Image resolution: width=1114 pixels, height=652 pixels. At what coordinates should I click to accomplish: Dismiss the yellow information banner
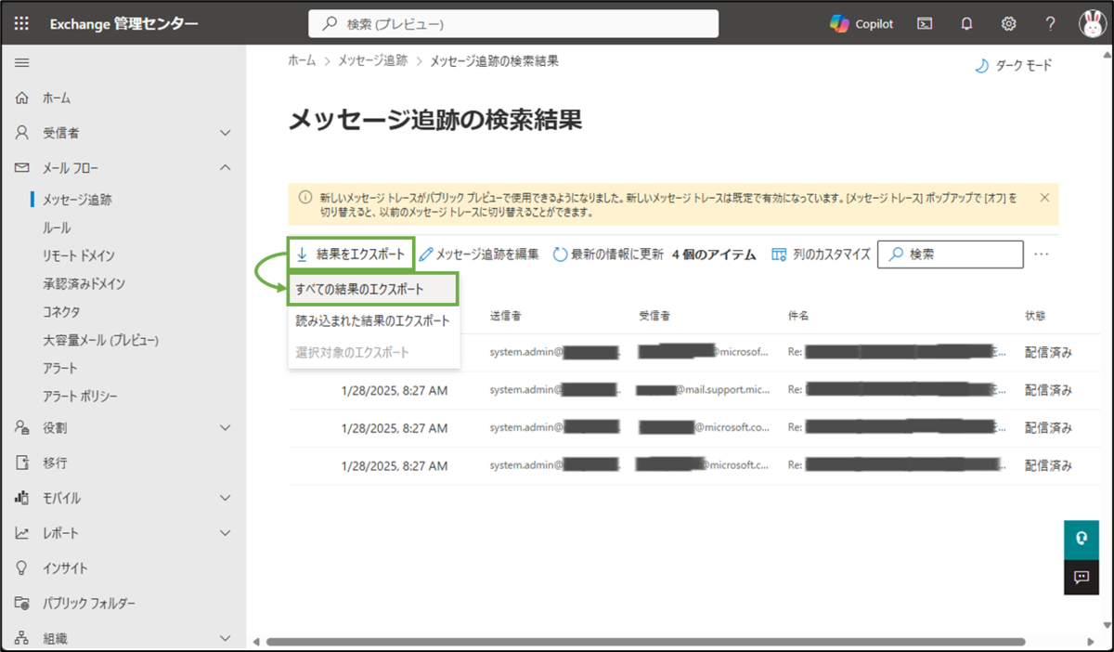coord(1044,197)
